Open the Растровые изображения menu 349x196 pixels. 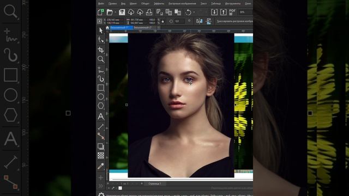click(x=182, y=4)
